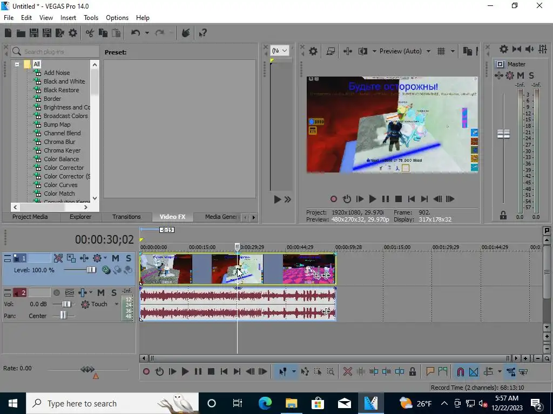Open video preview Project Properties gear
This screenshot has height=414, width=553.
(x=313, y=51)
